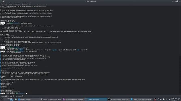Click the green circular taskbar icon
Viewport: 181px width, 101px height.
tap(16, 99)
